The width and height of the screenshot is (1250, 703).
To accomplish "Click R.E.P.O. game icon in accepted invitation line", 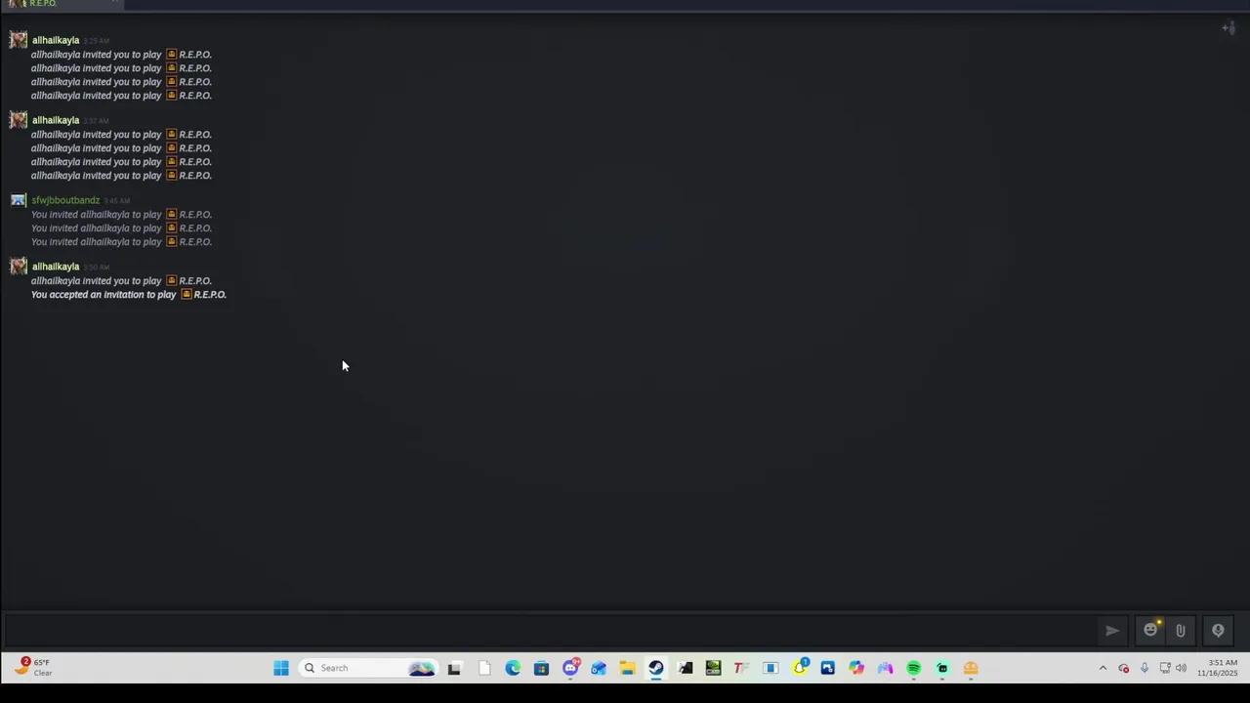I will pos(187,294).
